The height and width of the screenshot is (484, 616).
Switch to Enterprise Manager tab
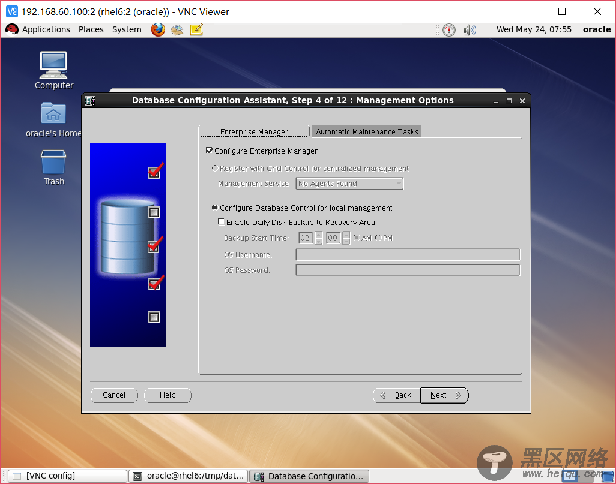(254, 131)
